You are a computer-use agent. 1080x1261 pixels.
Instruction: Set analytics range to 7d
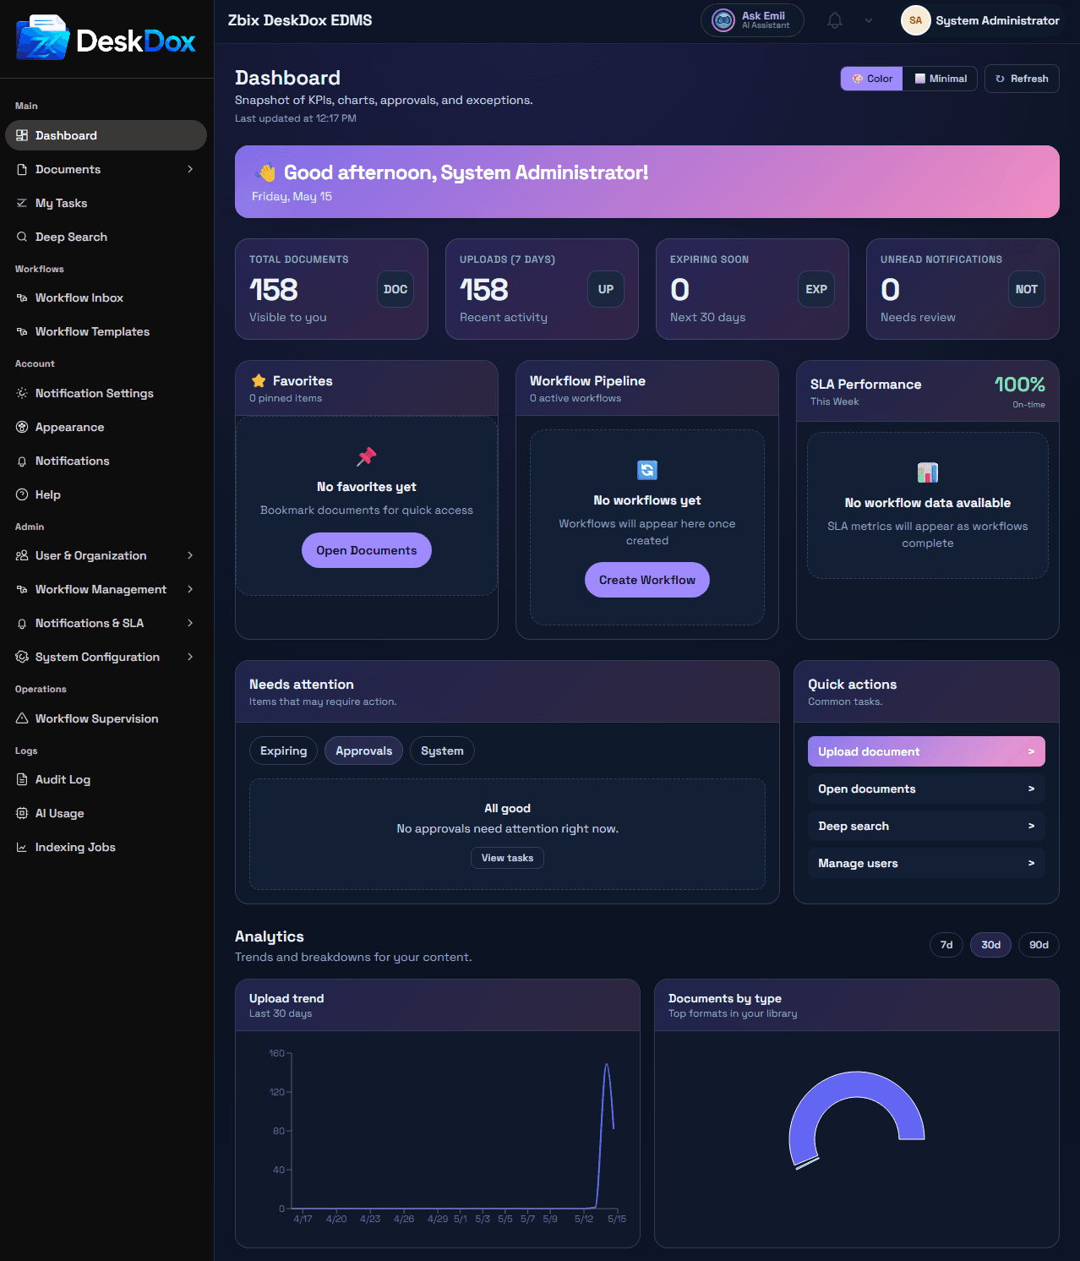click(x=946, y=945)
